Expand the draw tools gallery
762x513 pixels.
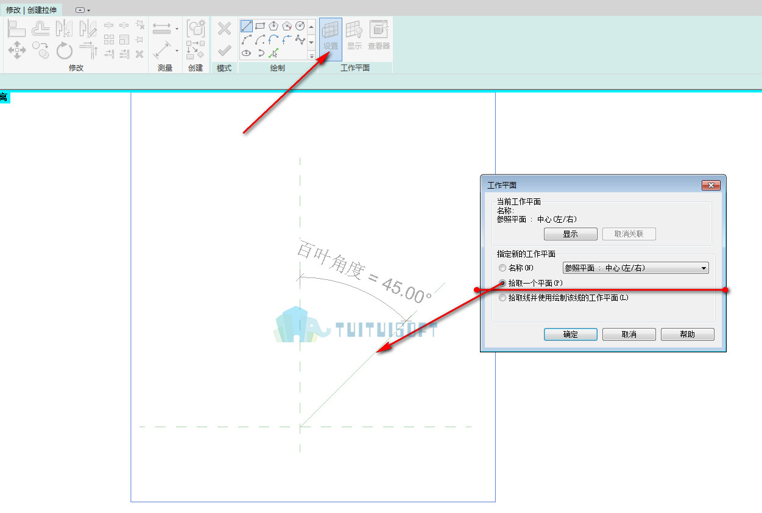[x=311, y=56]
